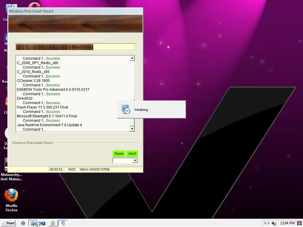Image resolution: width=303 pixels, height=227 pixels.
Task: Select the C_2010_Redis_x86 log entry
Action: point(33,72)
